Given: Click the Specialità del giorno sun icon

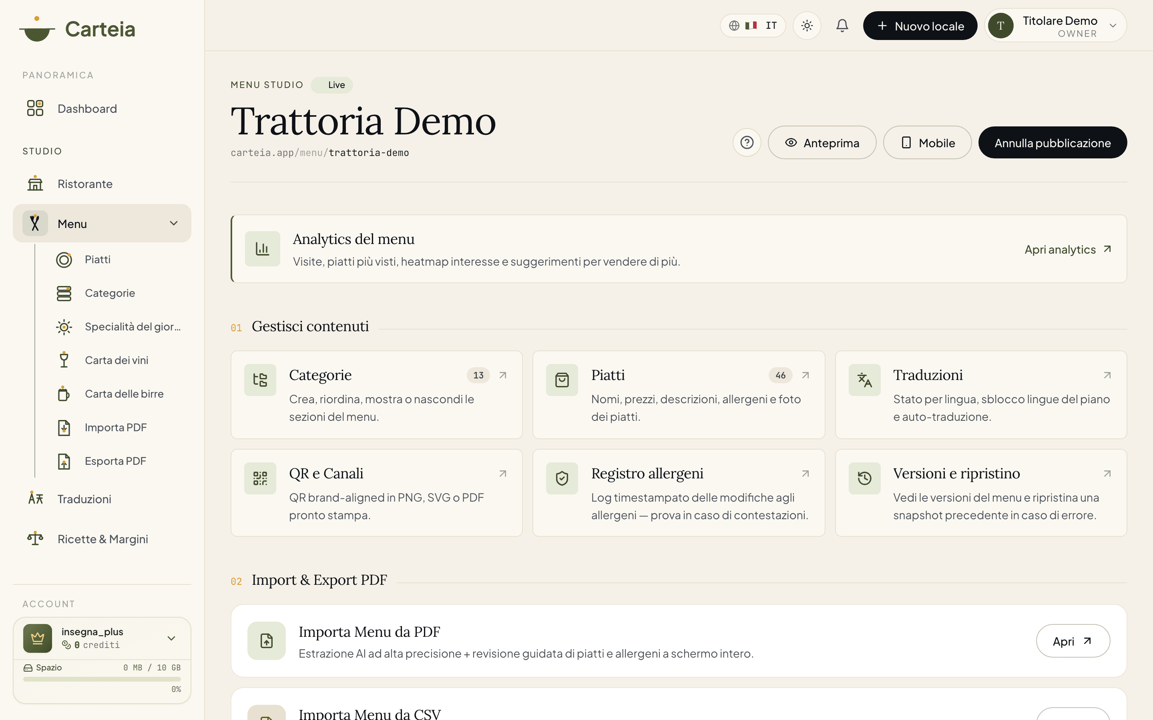Looking at the screenshot, I should 64,327.
